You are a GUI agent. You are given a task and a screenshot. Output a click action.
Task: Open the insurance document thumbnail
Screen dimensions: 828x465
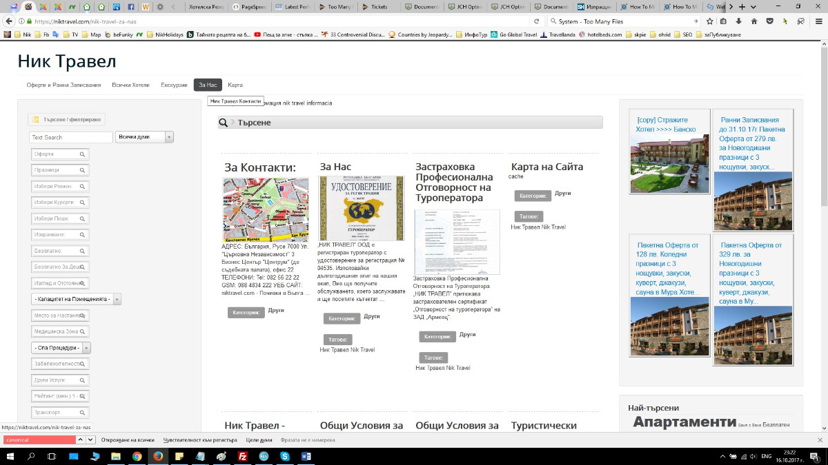[x=457, y=242]
